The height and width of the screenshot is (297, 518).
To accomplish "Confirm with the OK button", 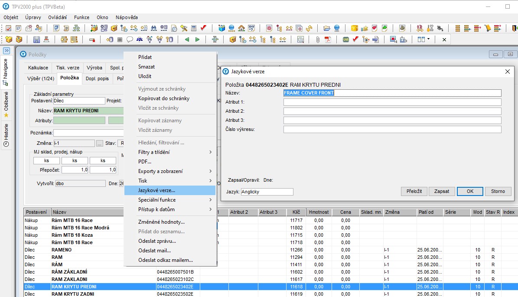I will coord(470,191).
